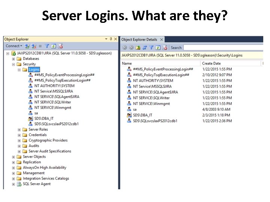Click Back icon in Details toolbar

click(x=124, y=48)
